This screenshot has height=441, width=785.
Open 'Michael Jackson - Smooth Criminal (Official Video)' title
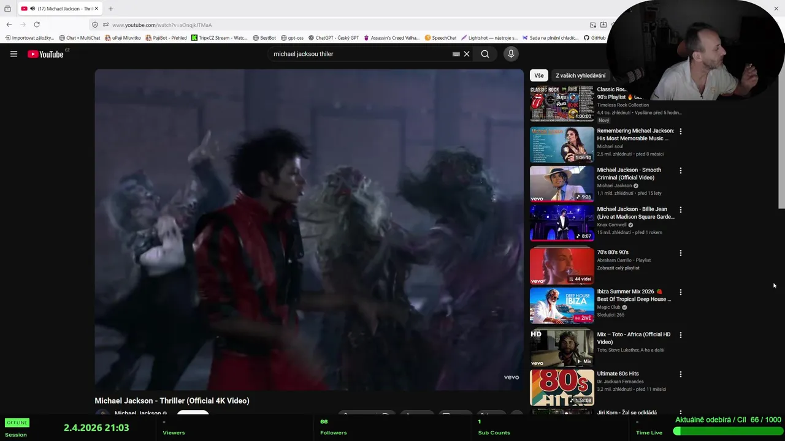tap(629, 174)
